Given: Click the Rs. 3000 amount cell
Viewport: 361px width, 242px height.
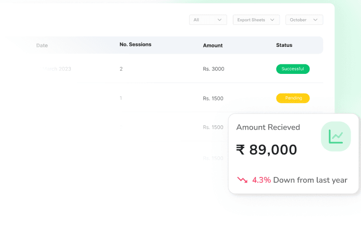Looking at the screenshot, I should pyautogui.click(x=214, y=69).
